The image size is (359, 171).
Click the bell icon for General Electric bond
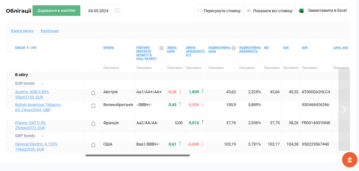coord(93,145)
